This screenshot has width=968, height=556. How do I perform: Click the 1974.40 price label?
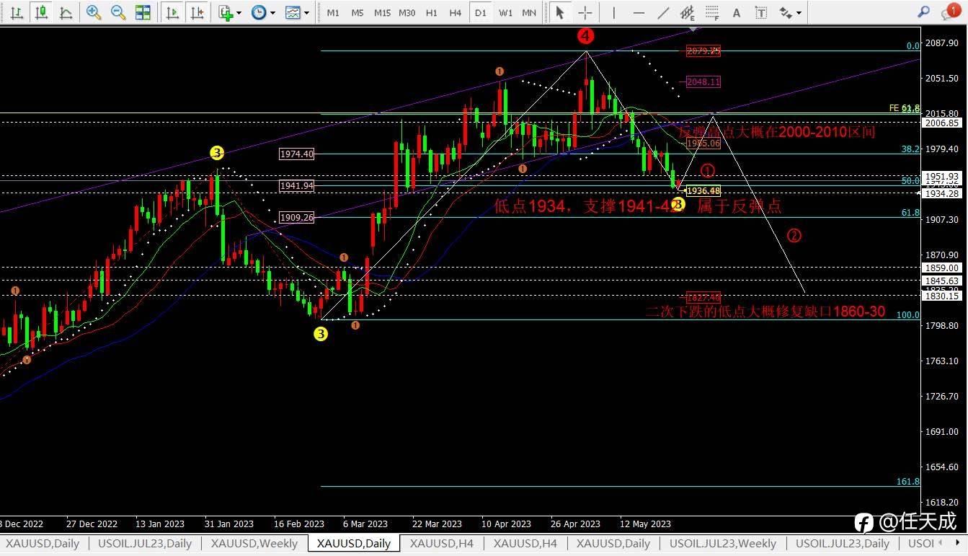[x=296, y=154]
